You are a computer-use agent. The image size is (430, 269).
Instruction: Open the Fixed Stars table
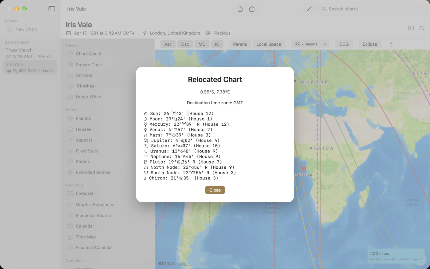tap(87, 151)
